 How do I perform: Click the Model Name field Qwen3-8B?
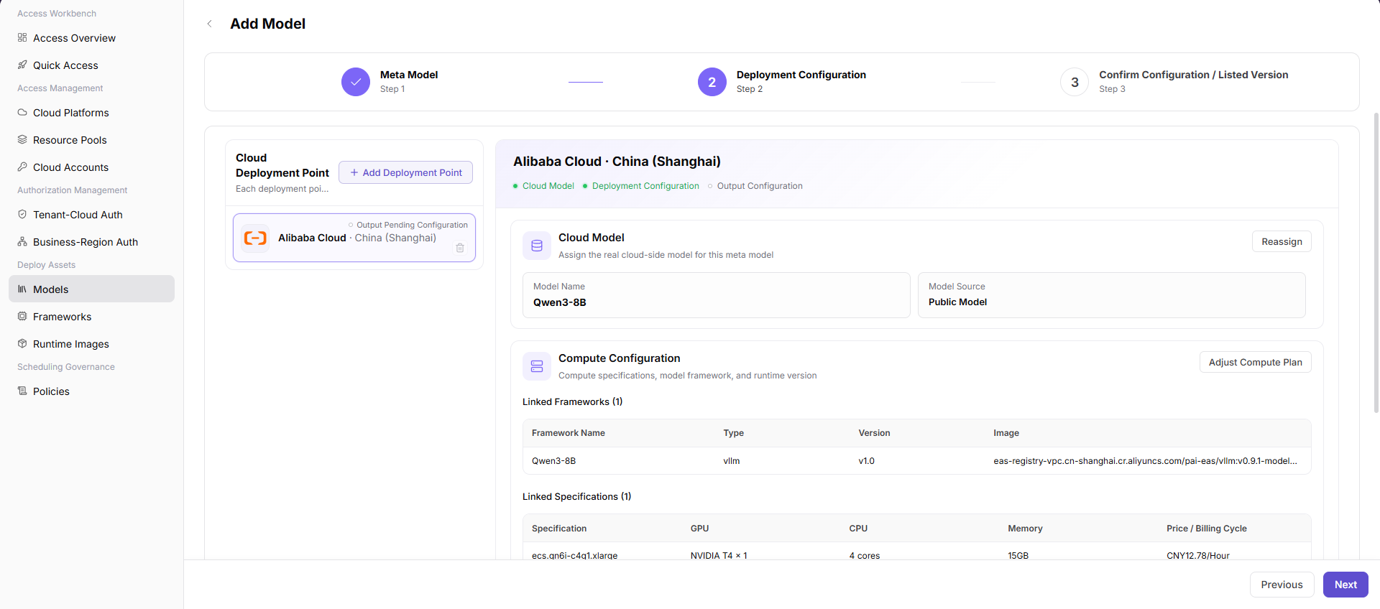(716, 295)
